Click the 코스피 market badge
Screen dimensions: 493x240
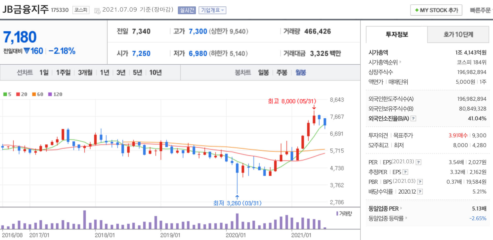[81, 10]
